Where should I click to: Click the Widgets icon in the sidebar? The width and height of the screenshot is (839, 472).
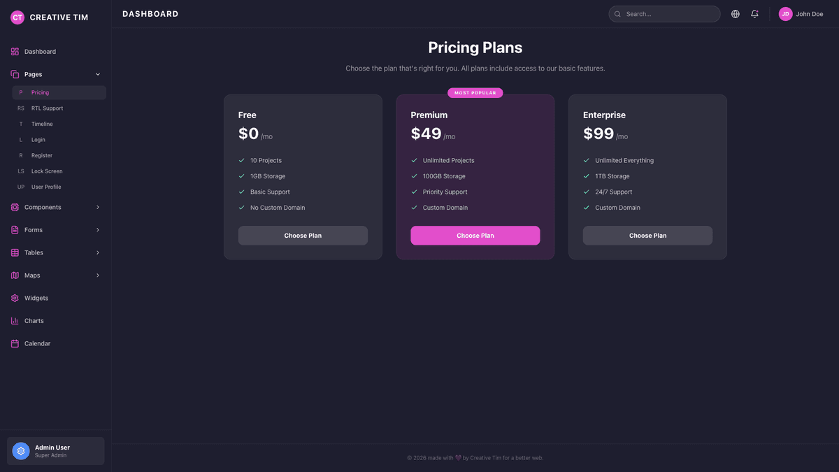tap(15, 298)
